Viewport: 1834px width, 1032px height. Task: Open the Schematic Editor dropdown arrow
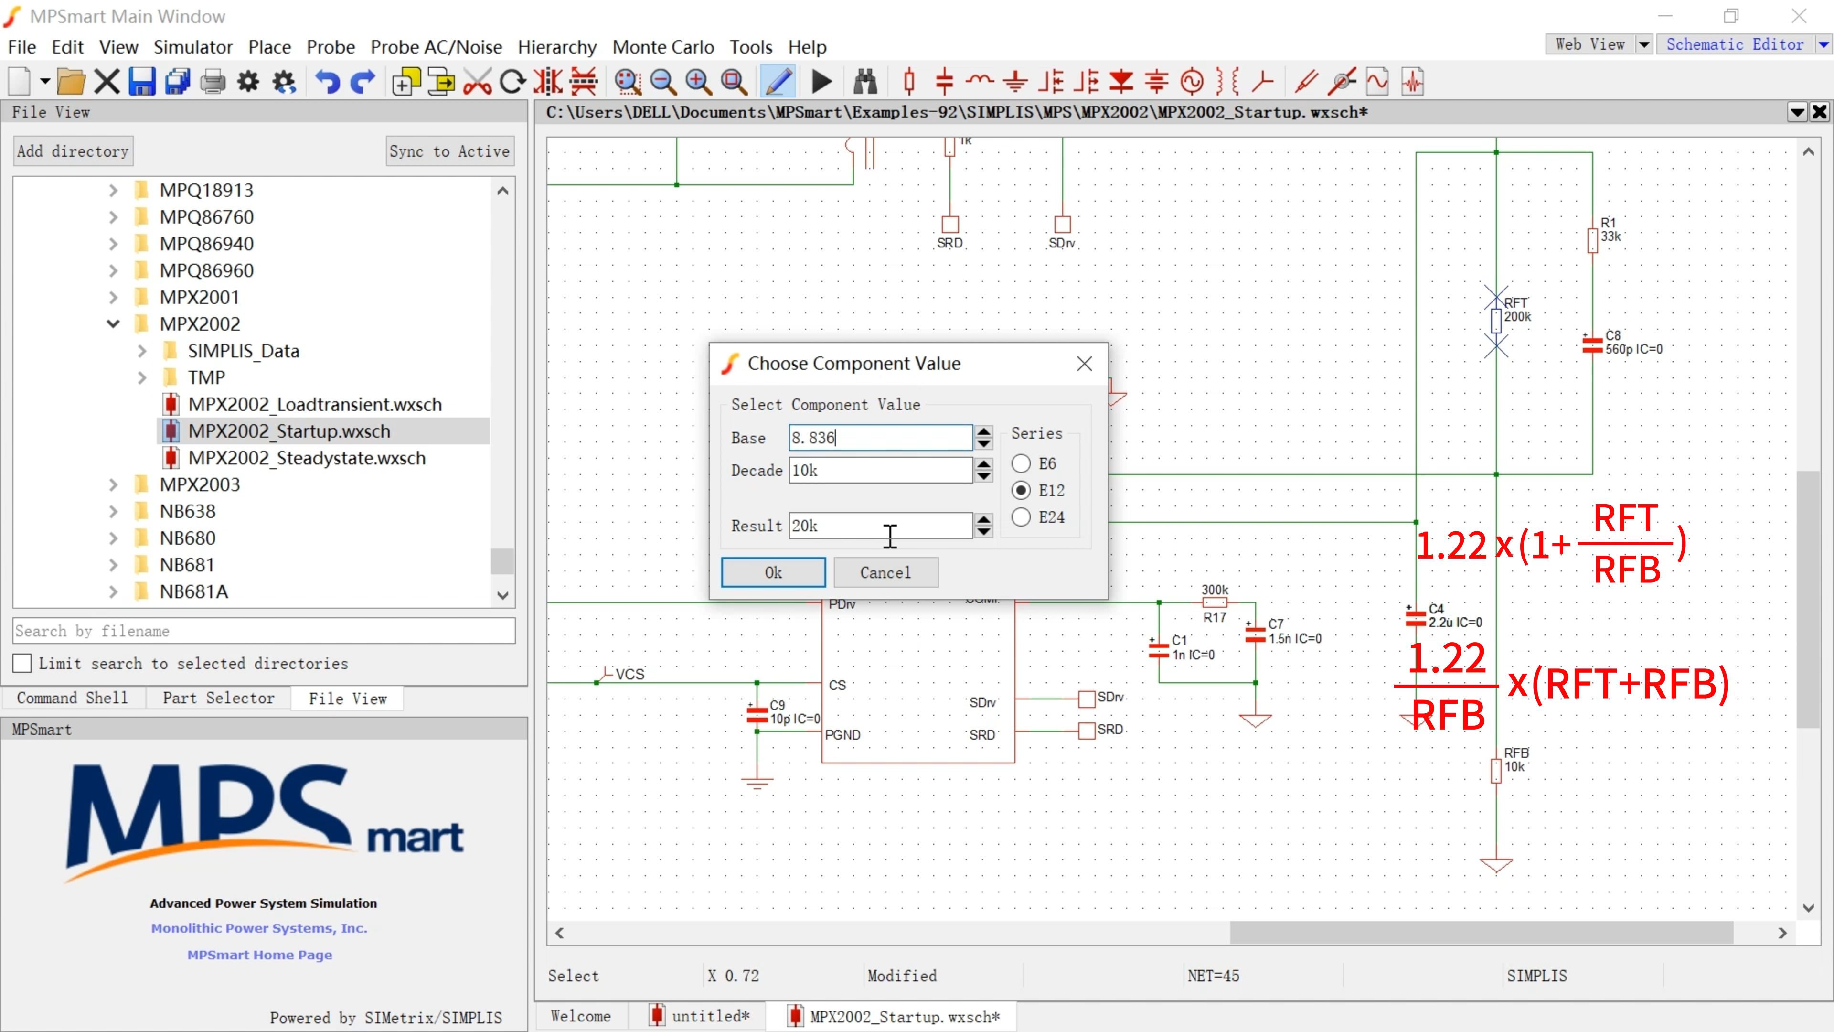pos(1823,44)
